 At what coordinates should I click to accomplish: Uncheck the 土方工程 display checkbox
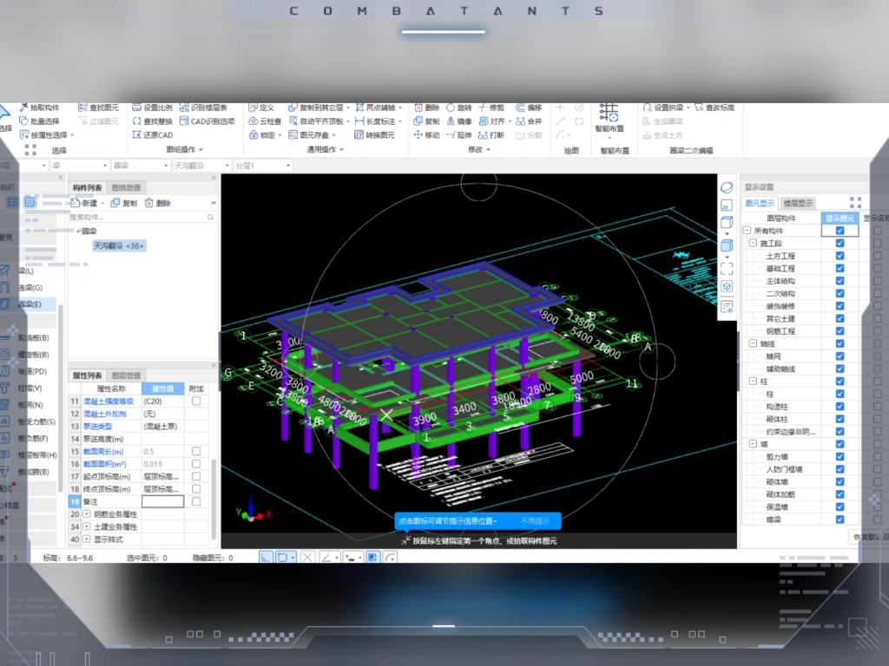click(840, 256)
